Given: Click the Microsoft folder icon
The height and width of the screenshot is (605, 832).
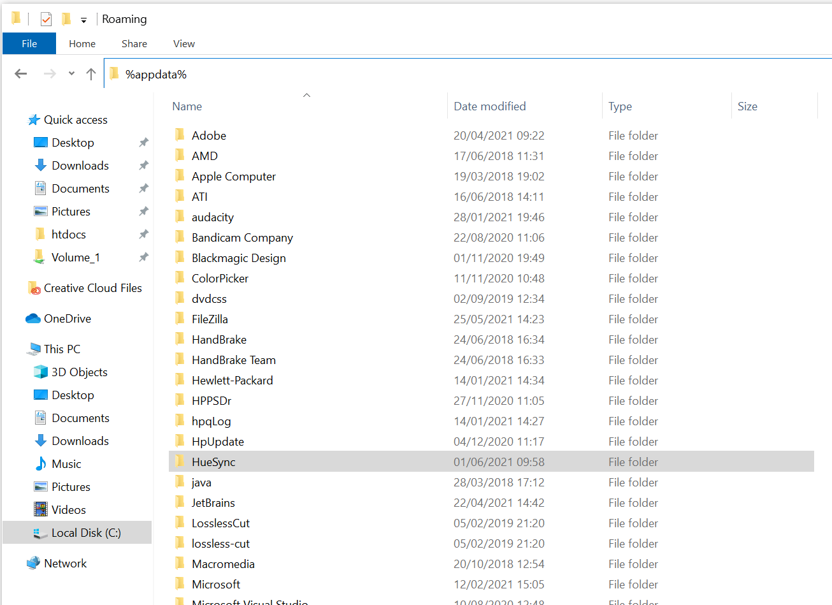Looking at the screenshot, I should [x=180, y=584].
